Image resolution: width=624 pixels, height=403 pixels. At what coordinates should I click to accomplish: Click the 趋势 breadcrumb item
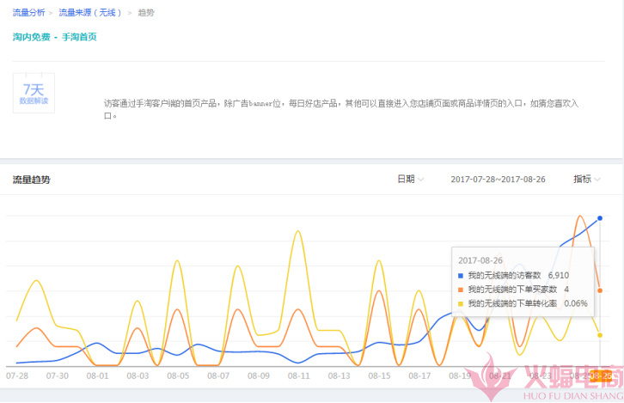[x=147, y=14]
